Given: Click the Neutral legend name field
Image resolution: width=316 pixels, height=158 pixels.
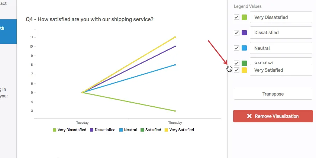Looking at the screenshot, I should click(280, 48).
